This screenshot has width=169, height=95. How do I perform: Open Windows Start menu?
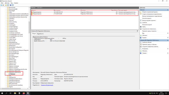(2, 93)
